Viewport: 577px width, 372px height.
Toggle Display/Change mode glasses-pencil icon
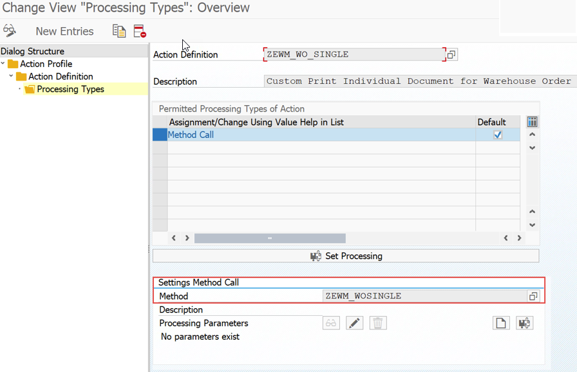point(10,30)
